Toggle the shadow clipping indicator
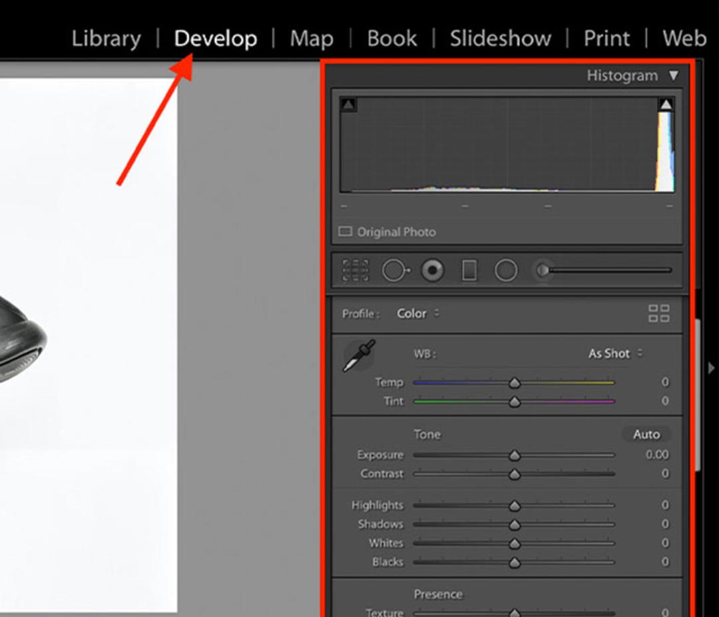Screen dimensions: 719x617 (348, 105)
